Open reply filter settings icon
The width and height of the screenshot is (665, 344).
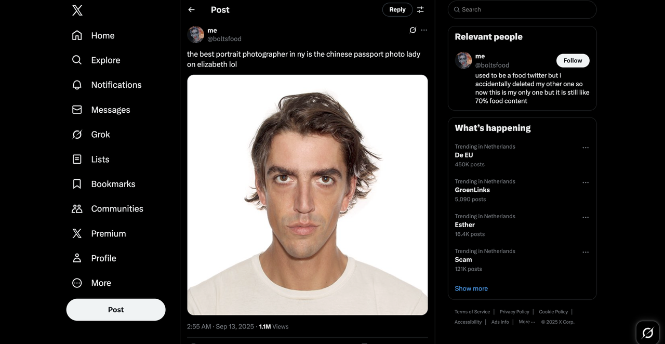[x=420, y=10]
